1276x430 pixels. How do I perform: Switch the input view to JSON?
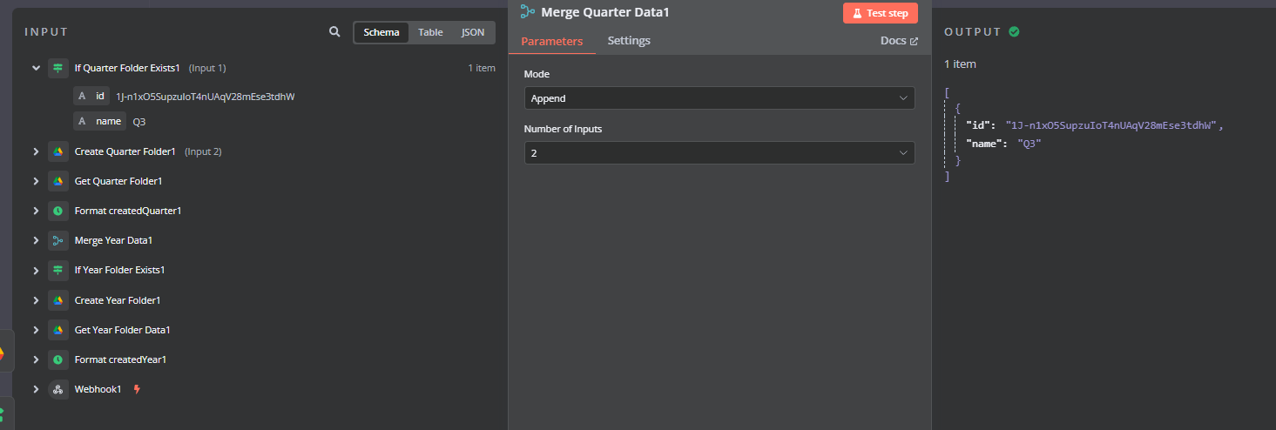(473, 32)
